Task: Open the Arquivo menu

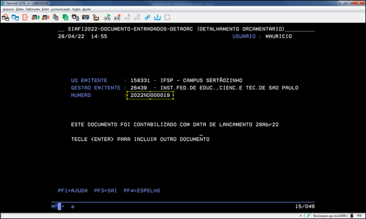Action: tap(8, 9)
